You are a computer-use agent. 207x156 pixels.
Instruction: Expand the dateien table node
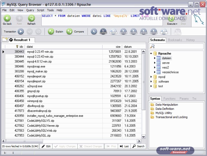pyautogui.click(x=154, y=58)
